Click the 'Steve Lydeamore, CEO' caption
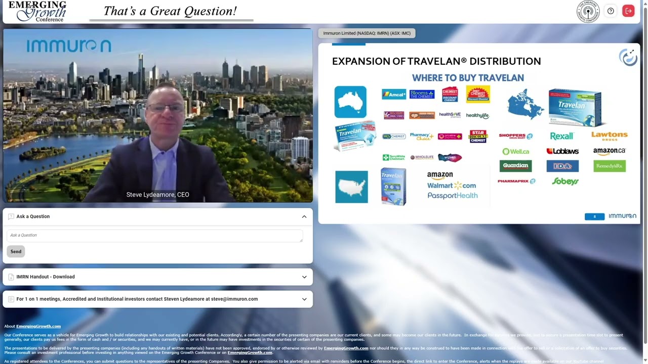The image size is (648, 364). click(158, 195)
